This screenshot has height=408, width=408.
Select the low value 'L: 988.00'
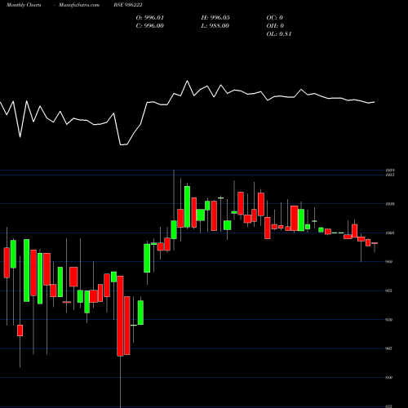[215, 26]
